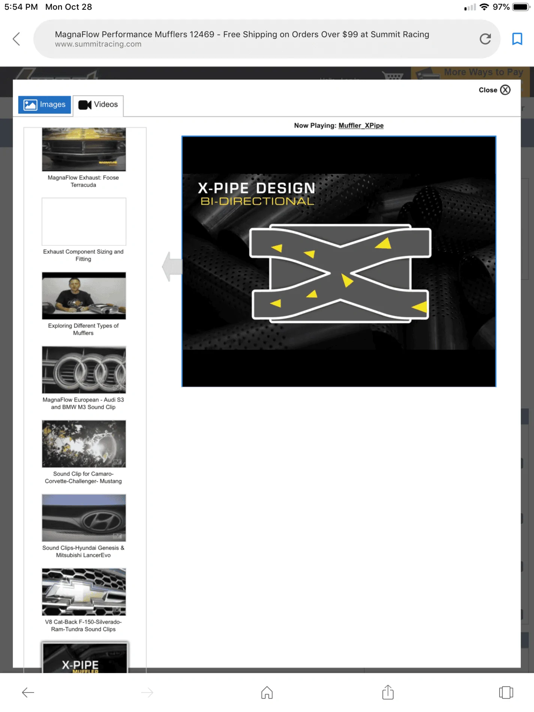Click the 'MagnaFlow Exhaust: Foose Terracuda' caption
The width and height of the screenshot is (534, 712).
(x=83, y=181)
